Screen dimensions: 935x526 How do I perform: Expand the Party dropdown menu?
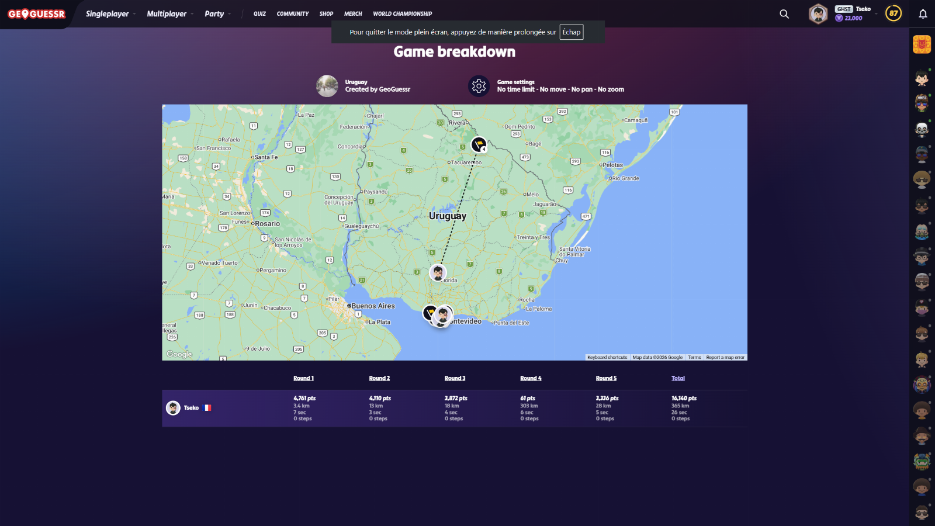tap(217, 13)
